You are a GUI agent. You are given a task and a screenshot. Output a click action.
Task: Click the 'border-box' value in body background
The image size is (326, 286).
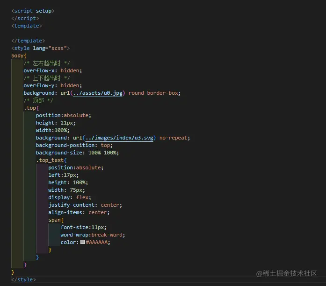coord(163,93)
